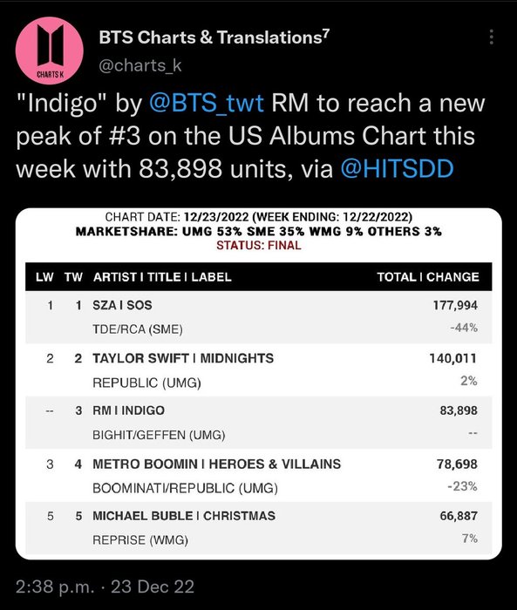This screenshot has height=610, width=517.
Task: Click the tweet timestamp 2:38 p.m.
Action: pos(55,586)
